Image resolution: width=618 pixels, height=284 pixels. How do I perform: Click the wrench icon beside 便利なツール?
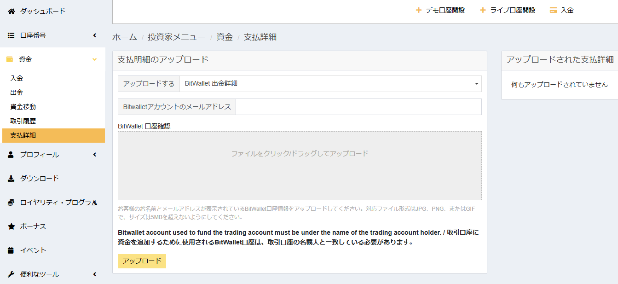tap(11, 274)
